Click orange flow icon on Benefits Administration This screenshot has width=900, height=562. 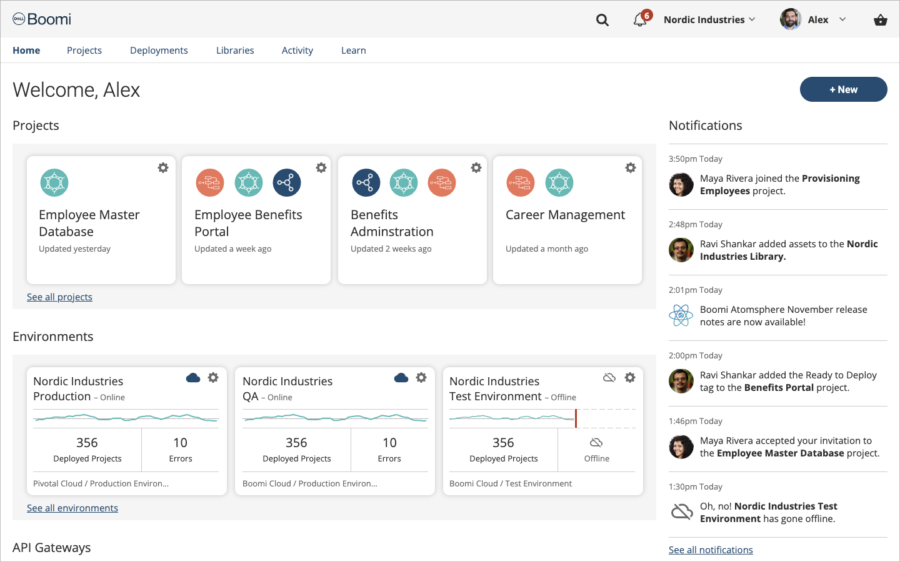[442, 183]
